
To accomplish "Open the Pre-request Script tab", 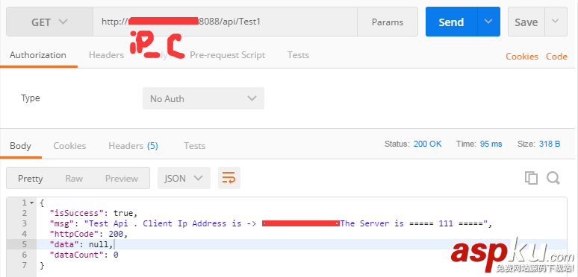I will 228,55.
